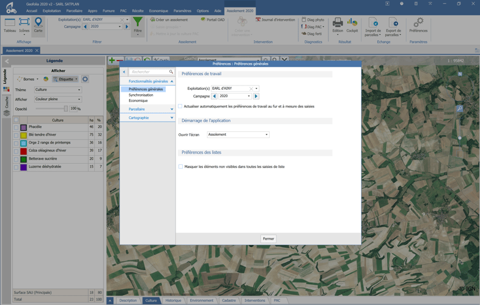Open Export de parcelles

(393, 27)
